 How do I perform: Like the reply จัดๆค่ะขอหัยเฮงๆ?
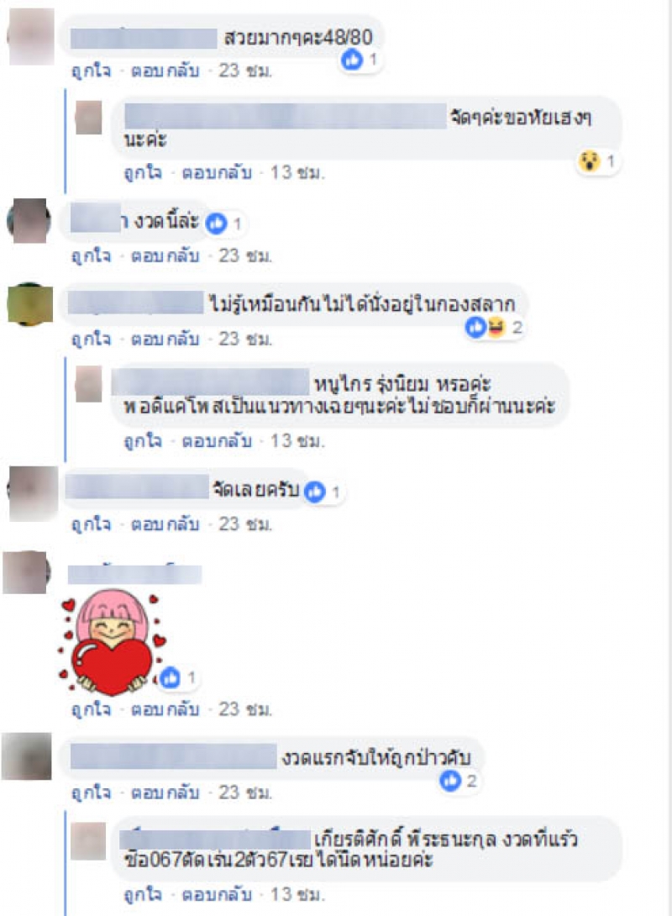(x=143, y=173)
